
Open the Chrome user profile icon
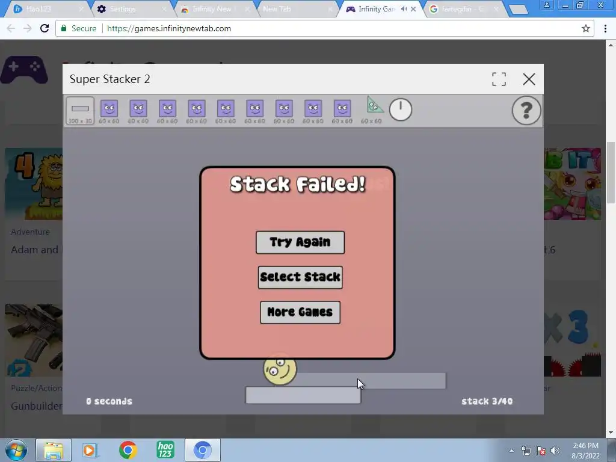click(546, 5)
